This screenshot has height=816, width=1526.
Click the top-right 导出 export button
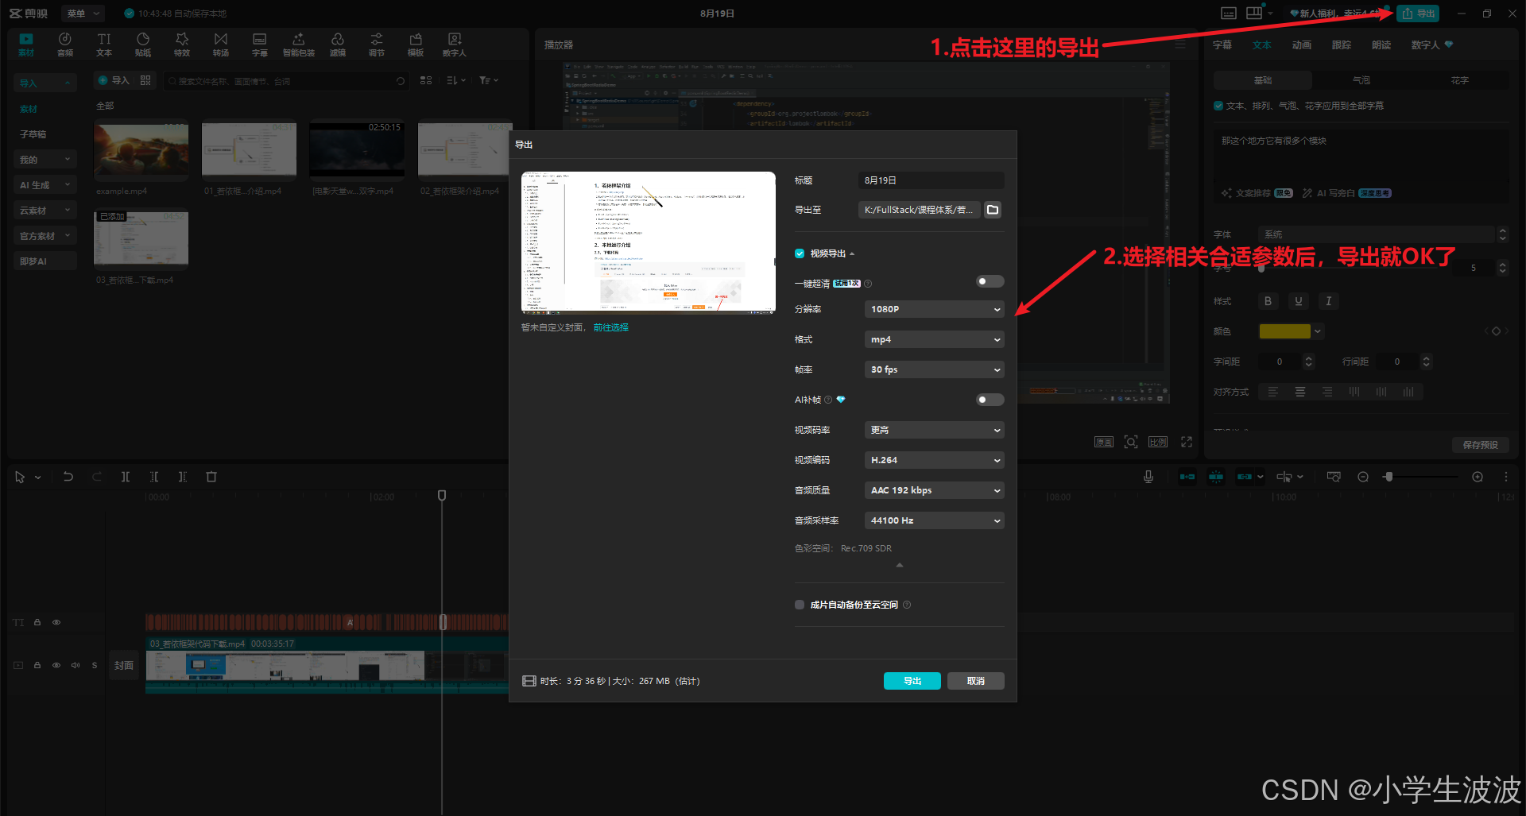coord(1419,14)
